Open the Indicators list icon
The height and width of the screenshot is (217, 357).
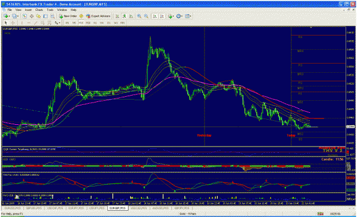(170, 16)
